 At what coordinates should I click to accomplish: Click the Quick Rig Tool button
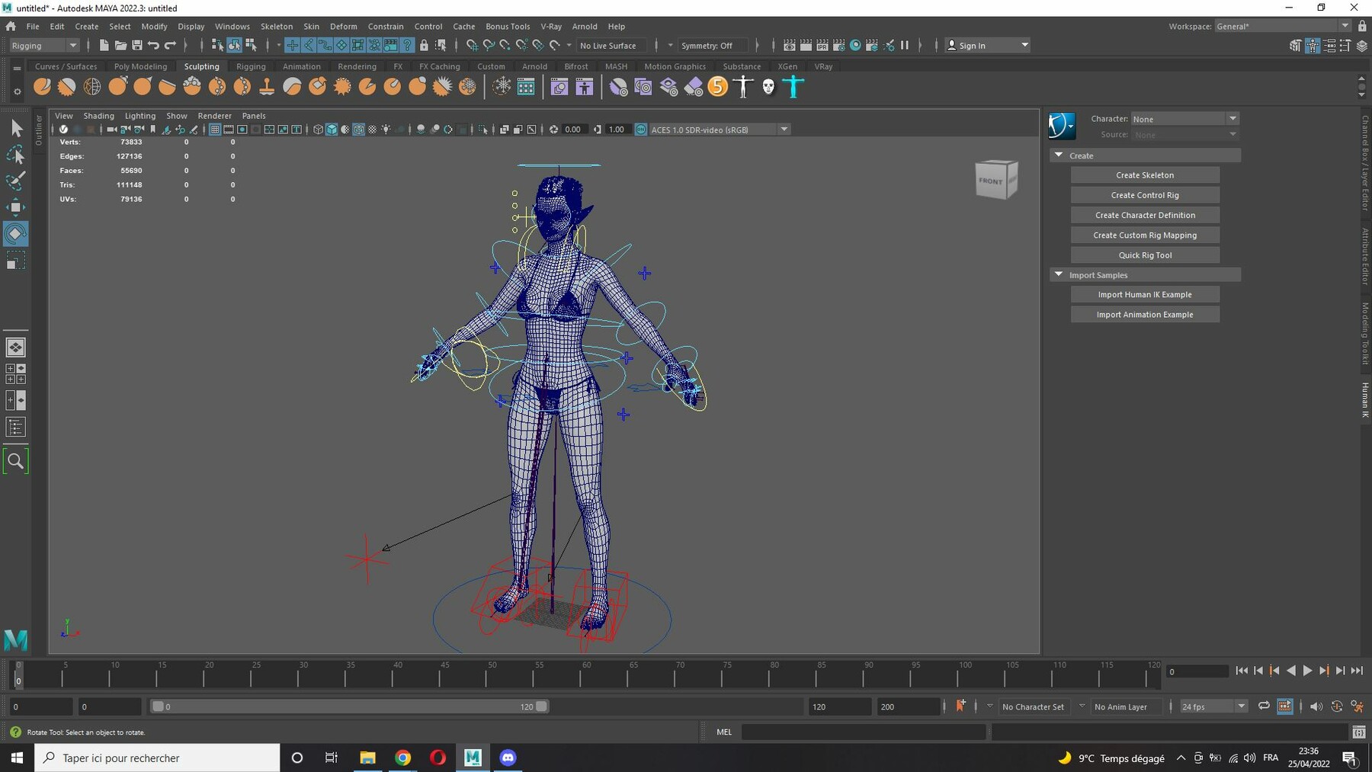pos(1145,255)
